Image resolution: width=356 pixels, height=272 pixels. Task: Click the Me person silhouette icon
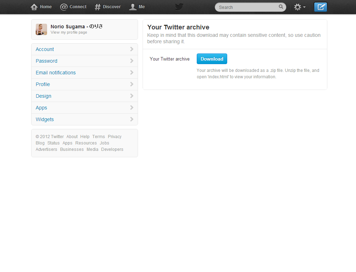133,7
